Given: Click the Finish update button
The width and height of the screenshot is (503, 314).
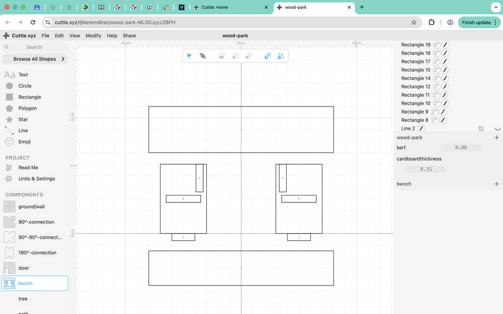Looking at the screenshot, I should (x=476, y=22).
